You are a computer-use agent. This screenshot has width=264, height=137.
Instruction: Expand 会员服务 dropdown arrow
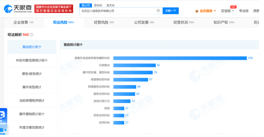coord(215,11)
